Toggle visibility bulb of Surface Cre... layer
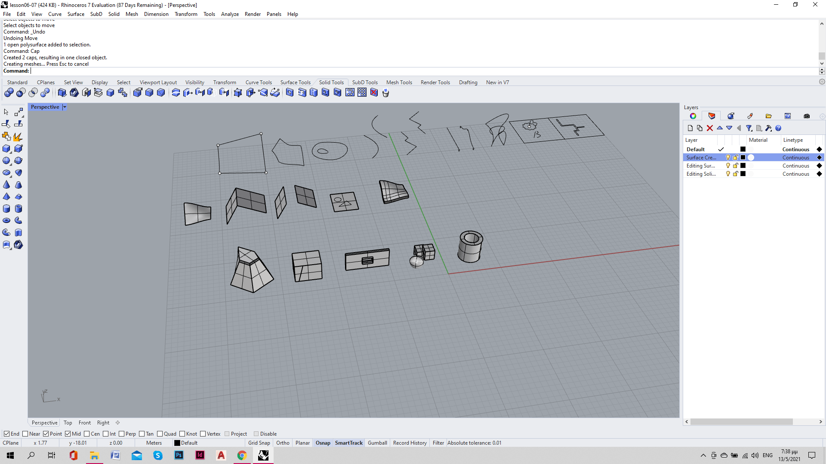 click(728, 158)
